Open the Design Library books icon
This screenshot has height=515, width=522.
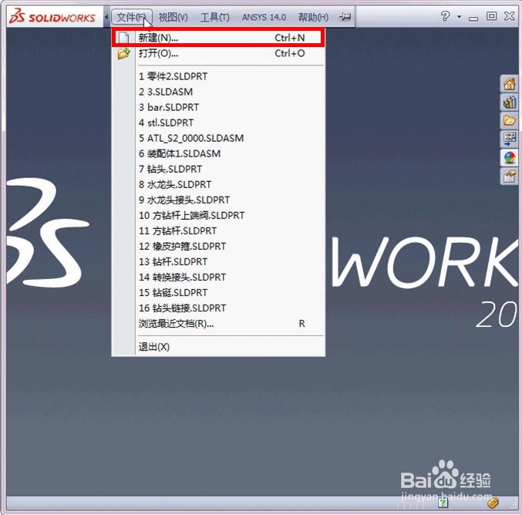510,103
